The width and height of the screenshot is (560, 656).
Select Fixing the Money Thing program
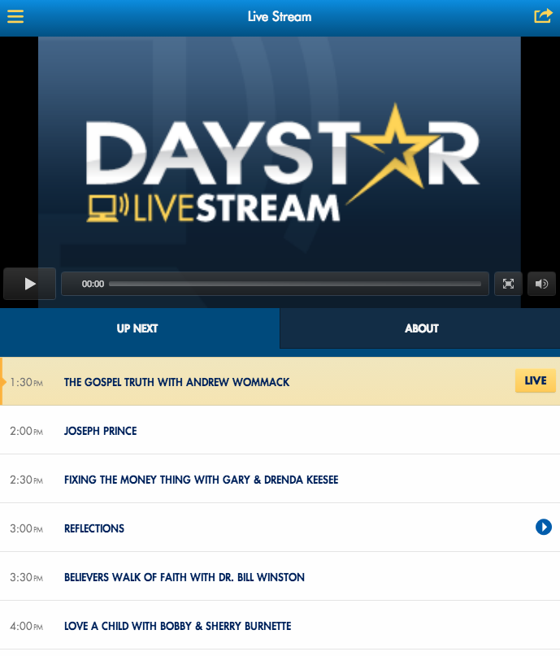[x=280, y=479]
